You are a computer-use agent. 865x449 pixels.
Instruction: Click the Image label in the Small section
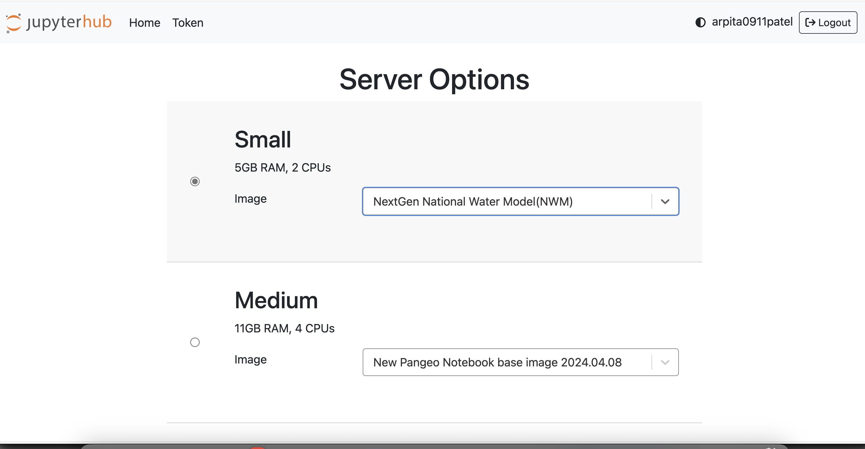pos(250,199)
